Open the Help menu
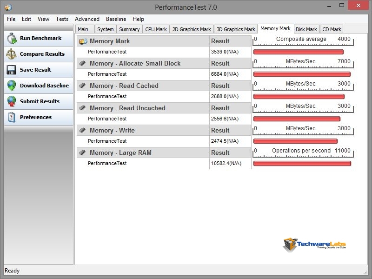 point(138,19)
